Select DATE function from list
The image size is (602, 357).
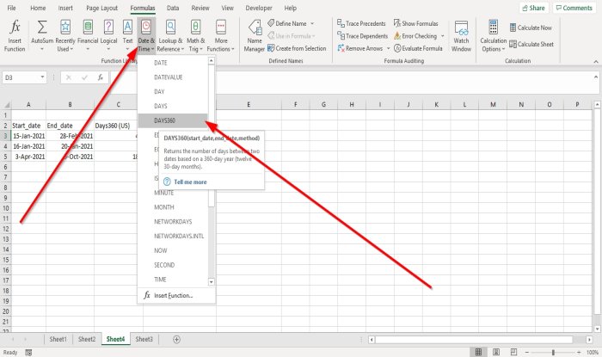point(173,63)
